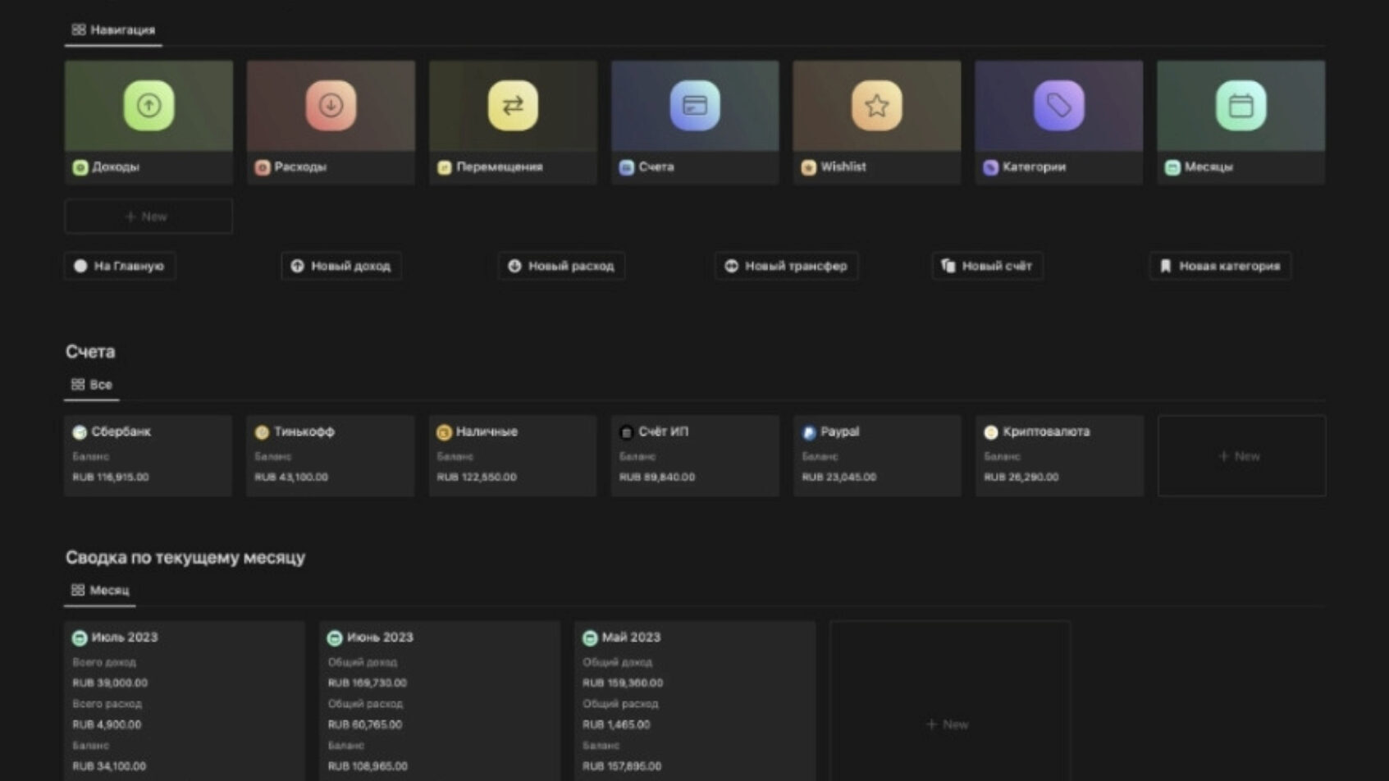This screenshot has height=781, width=1389.
Task: Open the blue Счета accounts card icon
Action: click(695, 106)
